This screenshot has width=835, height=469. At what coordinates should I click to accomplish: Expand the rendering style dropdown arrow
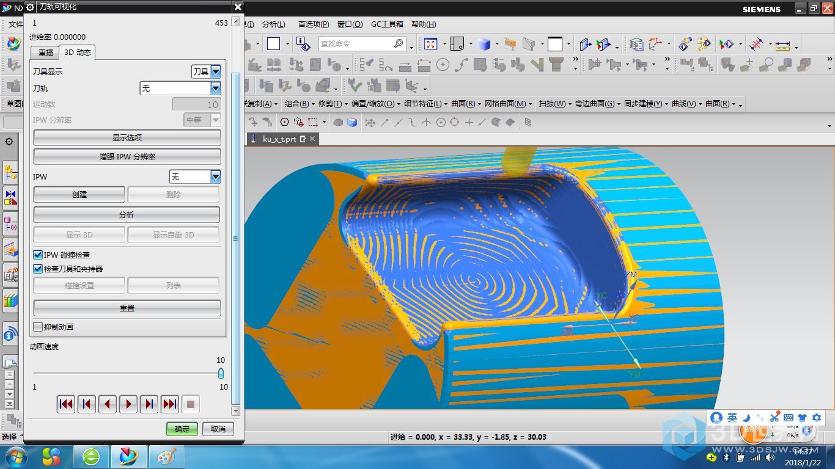497,45
